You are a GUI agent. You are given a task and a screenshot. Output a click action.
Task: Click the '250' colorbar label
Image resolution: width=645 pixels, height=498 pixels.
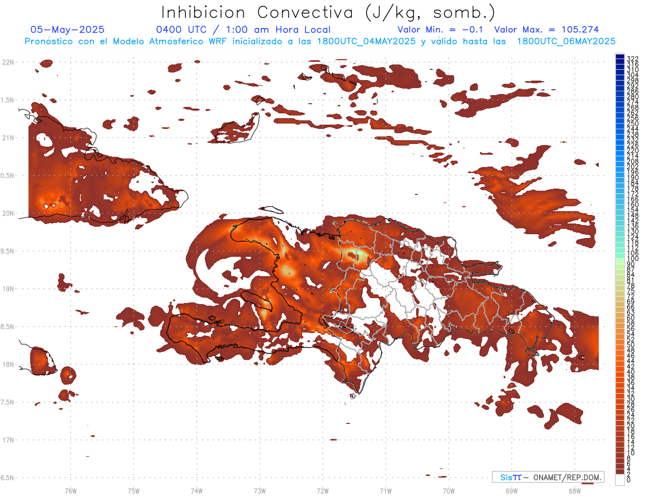(632, 124)
